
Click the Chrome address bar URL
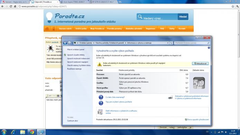click(44, 7)
